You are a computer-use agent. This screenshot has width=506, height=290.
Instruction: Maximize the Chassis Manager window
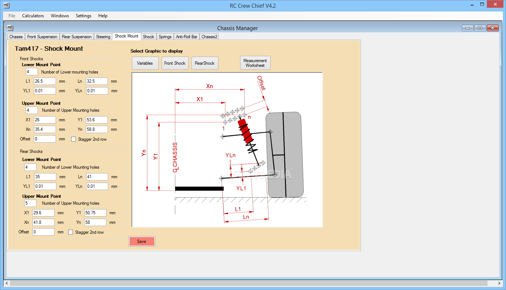click(480, 28)
